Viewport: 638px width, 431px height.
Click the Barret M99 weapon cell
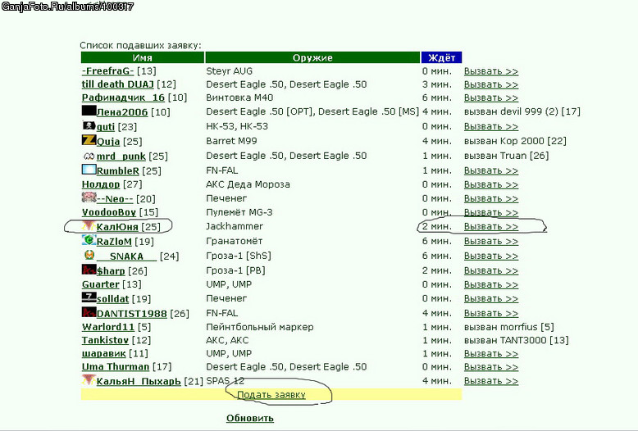(x=231, y=141)
